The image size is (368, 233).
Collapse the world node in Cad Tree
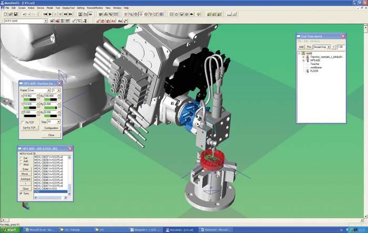tap(300, 54)
